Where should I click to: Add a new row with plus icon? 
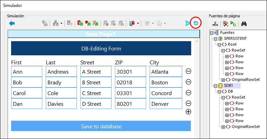[x=188, y=111]
